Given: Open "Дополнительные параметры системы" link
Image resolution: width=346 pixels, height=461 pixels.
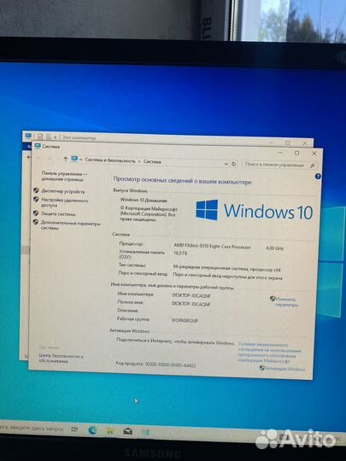Looking at the screenshot, I should 70,225.
